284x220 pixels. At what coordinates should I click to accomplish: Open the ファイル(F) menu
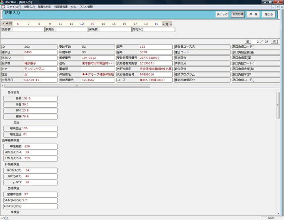14,7
